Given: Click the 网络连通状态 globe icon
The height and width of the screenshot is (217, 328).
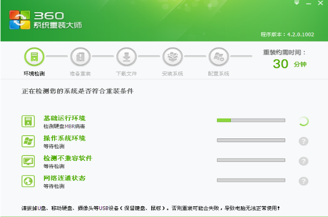Looking at the screenshot, I should tap(28, 181).
